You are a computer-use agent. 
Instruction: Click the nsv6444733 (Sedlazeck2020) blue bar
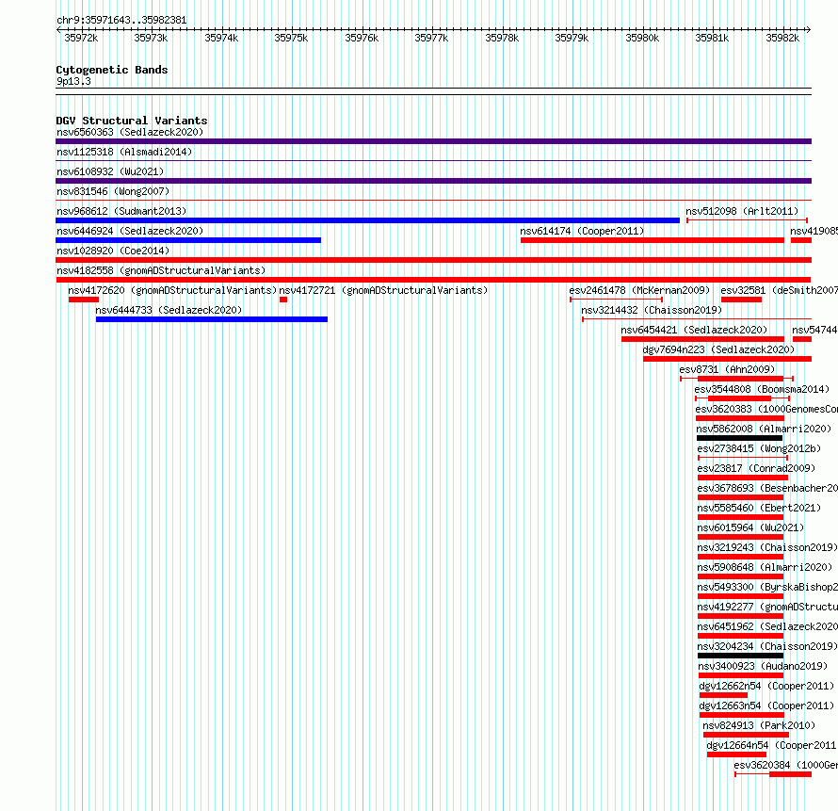click(x=212, y=319)
